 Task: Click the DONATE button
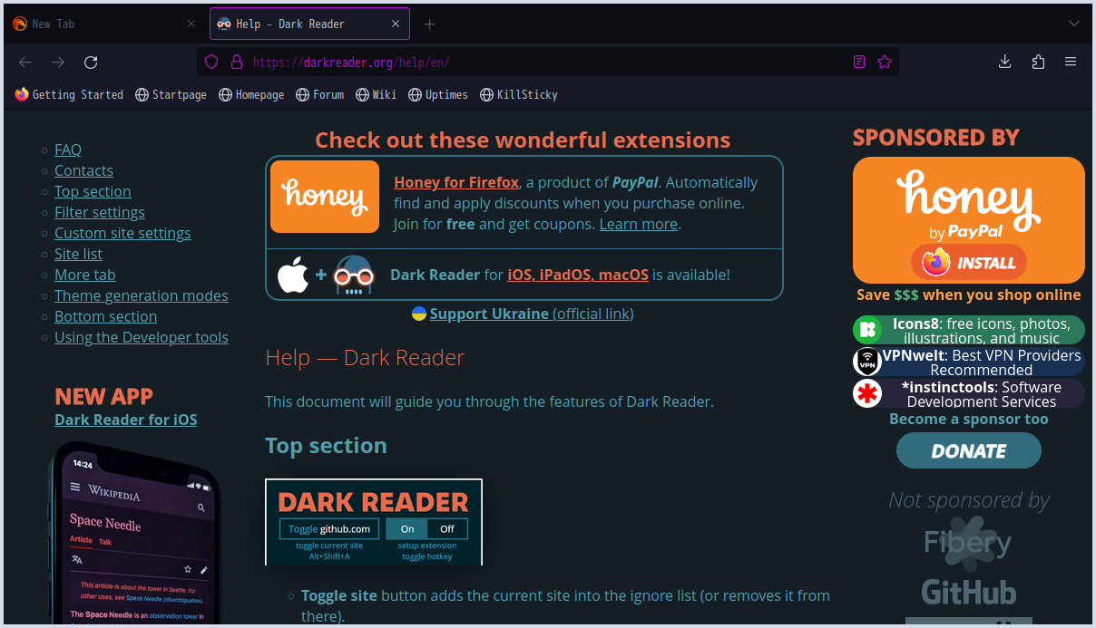(969, 450)
